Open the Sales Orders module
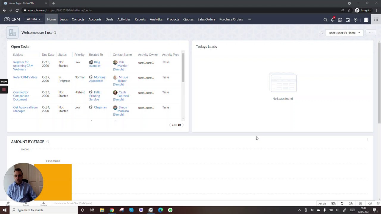This screenshot has width=381, height=214. pos(206,19)
